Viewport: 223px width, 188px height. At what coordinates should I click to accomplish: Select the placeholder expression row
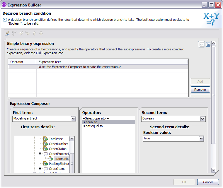98,67
